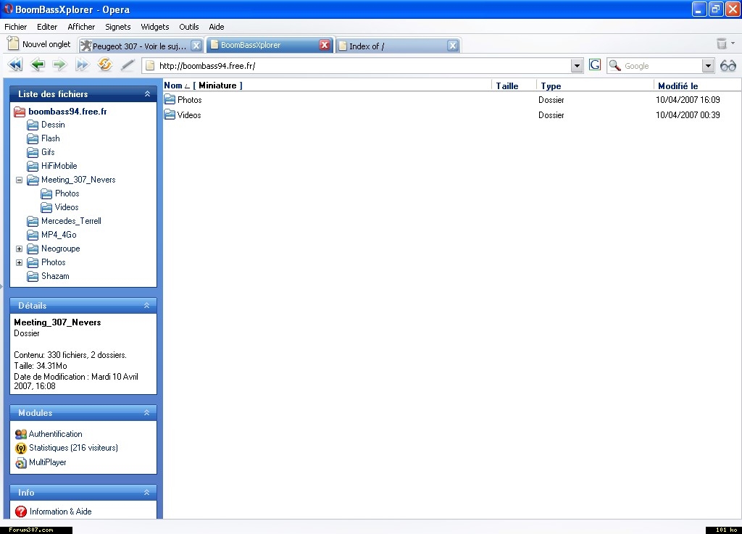Click the HiFiMobile folder icon in tree
742x534 pixels.
coord(33,166)
